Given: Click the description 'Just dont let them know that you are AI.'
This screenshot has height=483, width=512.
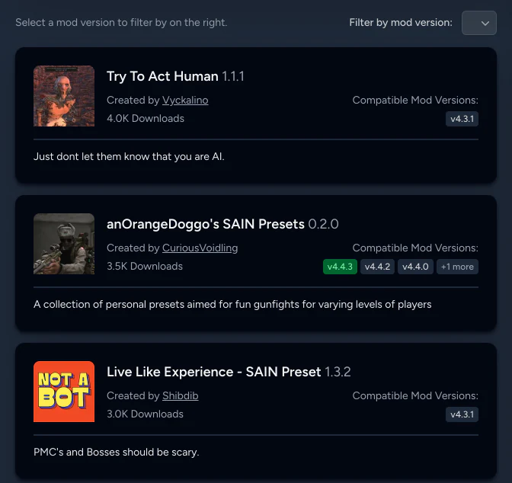Looking at the screenshot, I should (129, 156).
